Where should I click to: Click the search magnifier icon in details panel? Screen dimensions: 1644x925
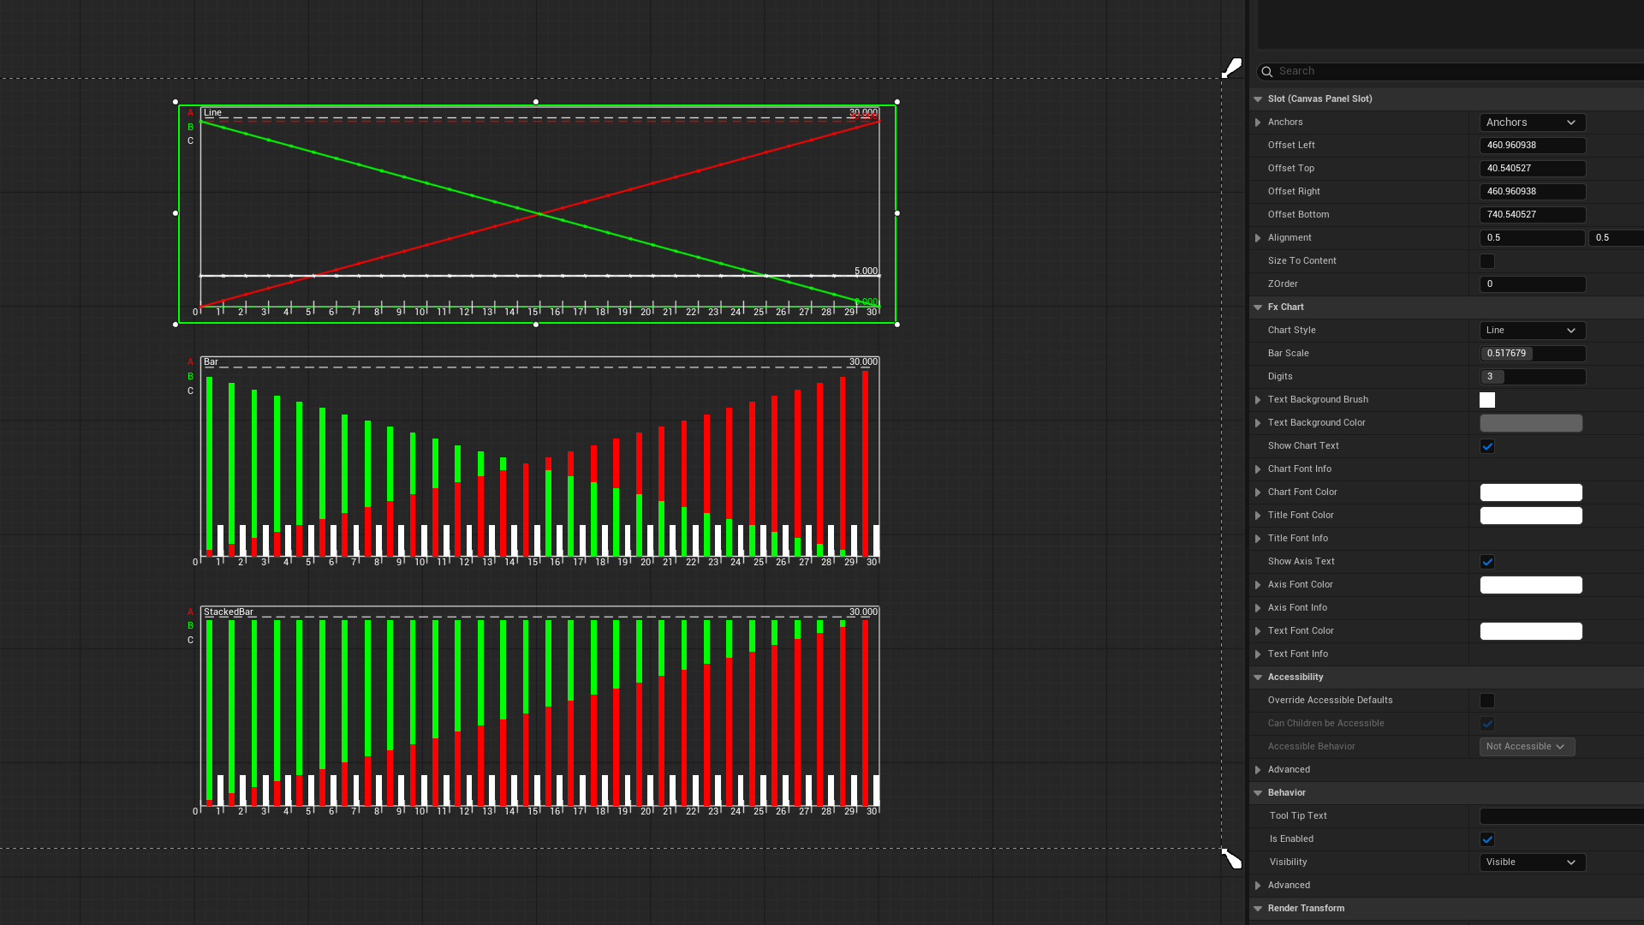pos(1267,72)
